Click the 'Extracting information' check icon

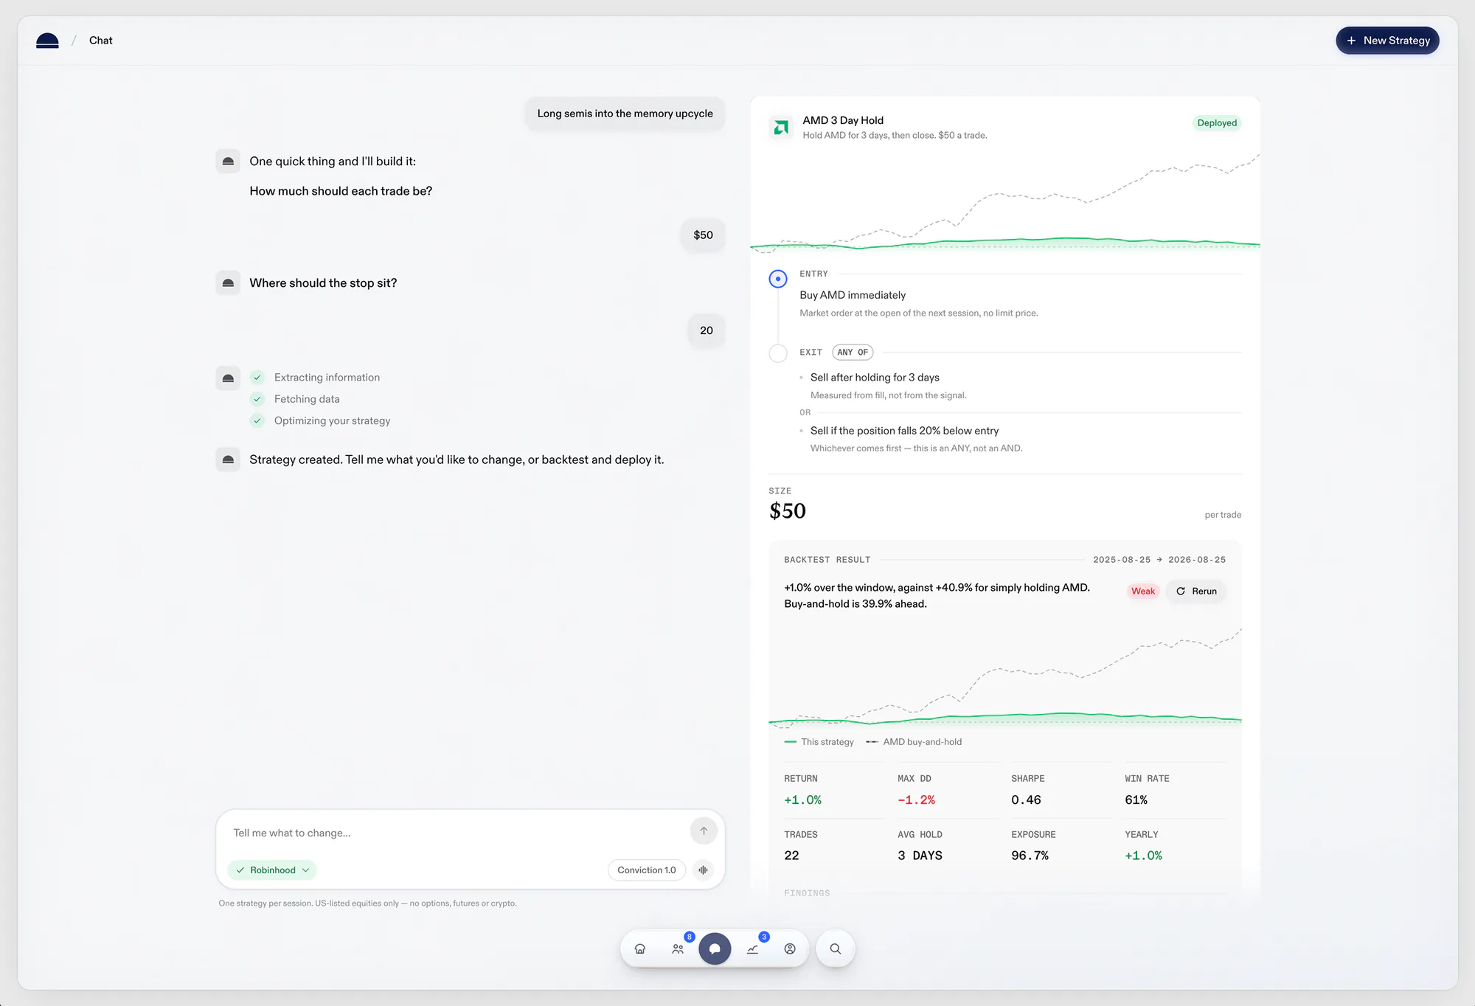257,378
